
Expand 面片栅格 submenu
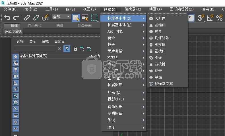123,51
